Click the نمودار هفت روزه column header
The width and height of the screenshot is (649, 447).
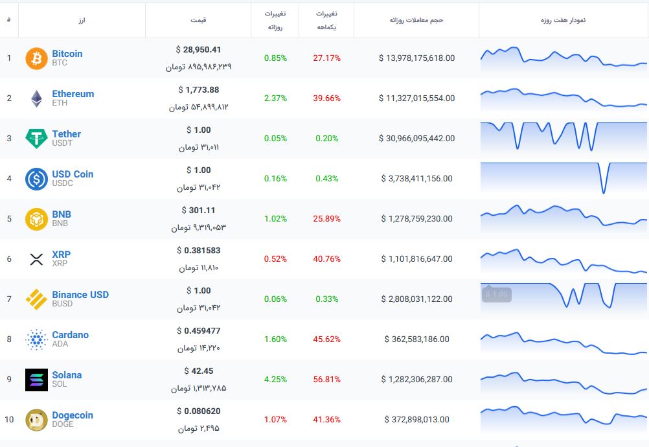click(563, 20)
